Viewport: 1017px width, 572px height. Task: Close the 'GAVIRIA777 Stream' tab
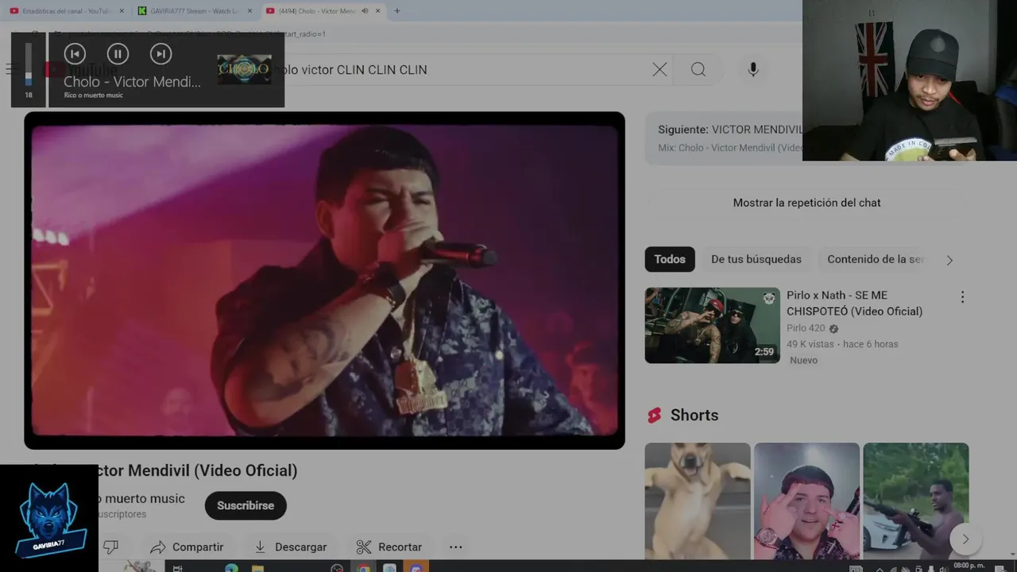coord(249,11)
